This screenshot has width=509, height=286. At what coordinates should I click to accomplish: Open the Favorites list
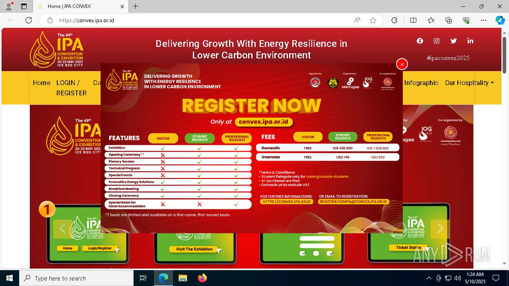click(x=431, y=20)
